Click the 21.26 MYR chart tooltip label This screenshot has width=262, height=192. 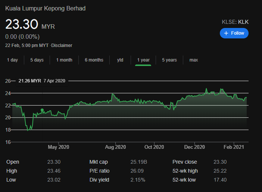click(30, 81)
